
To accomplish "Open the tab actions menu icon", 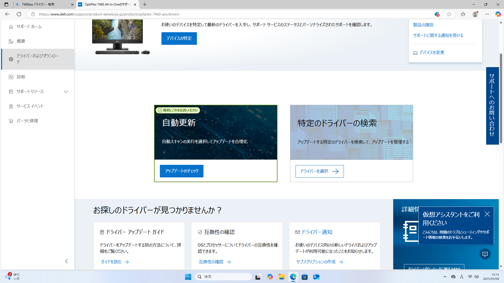I will tap(6, 4).
